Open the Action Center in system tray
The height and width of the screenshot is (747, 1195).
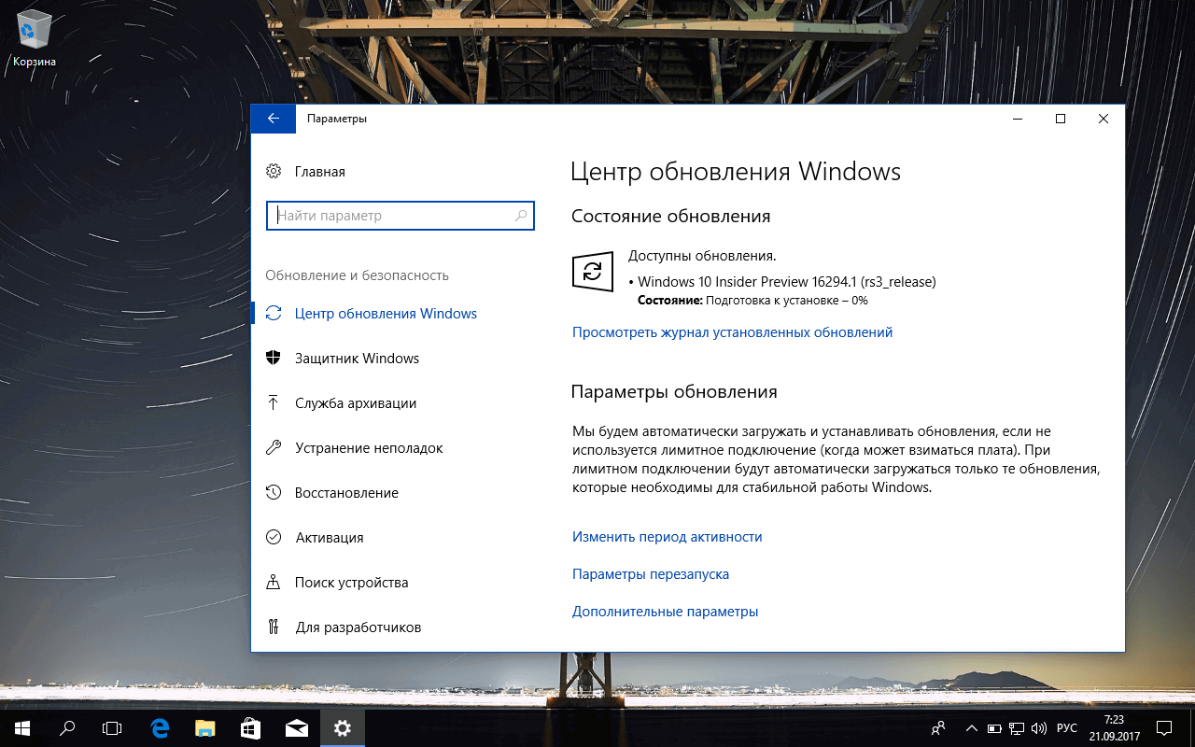[x=1163, y=728]
